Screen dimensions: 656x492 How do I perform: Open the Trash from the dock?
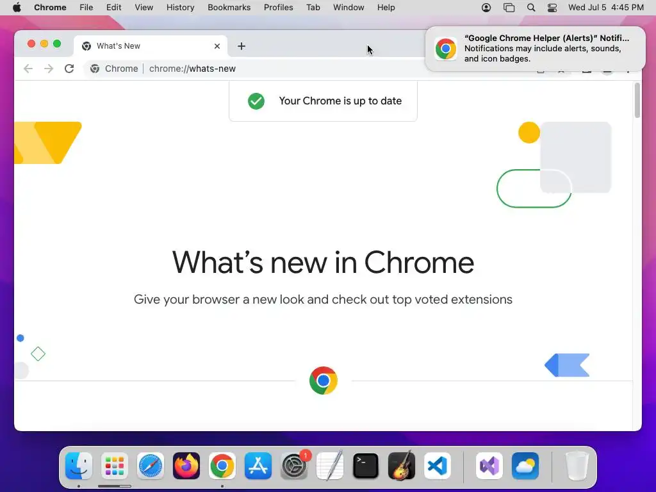(577, 466)
